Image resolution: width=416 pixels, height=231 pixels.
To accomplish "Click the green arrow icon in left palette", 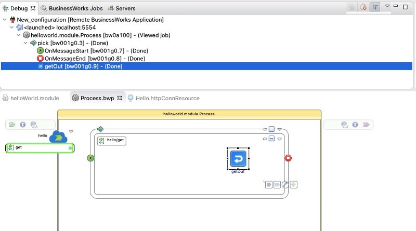I will coord(12,125).
